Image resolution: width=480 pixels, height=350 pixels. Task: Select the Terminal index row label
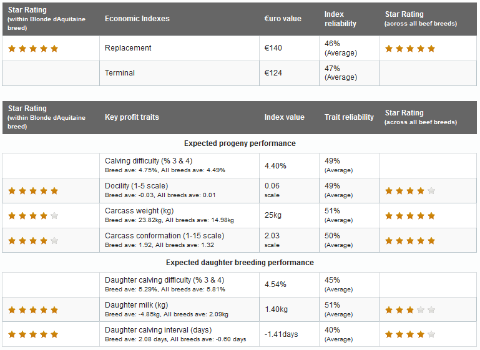point(120,73)
